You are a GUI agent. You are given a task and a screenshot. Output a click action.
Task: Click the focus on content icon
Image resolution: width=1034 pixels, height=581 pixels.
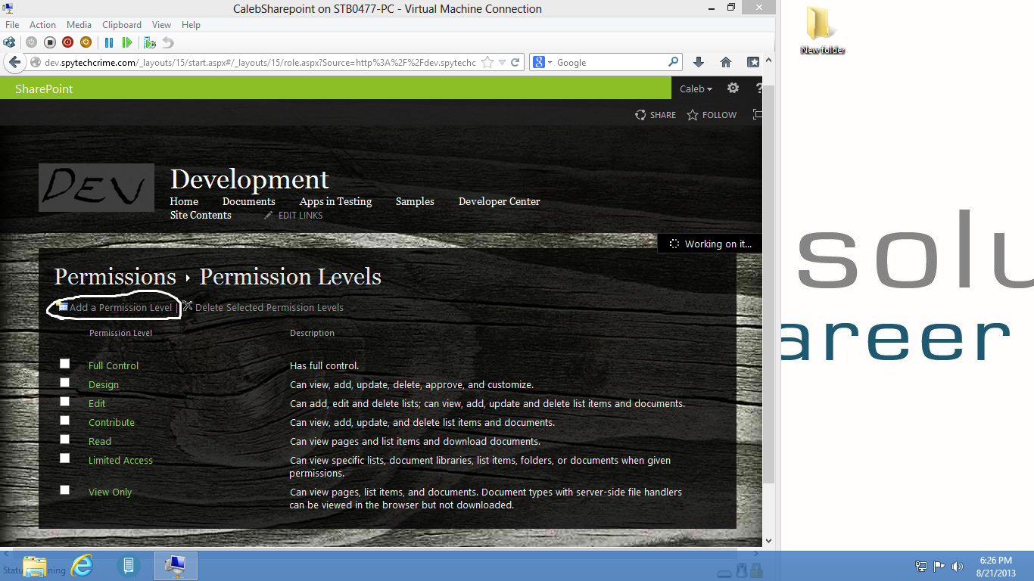(x=757, y=114)
